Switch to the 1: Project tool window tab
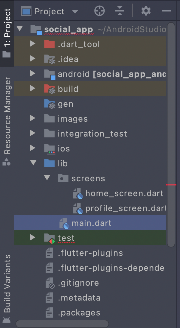This screenshot has height=328, width=180. 7,27
